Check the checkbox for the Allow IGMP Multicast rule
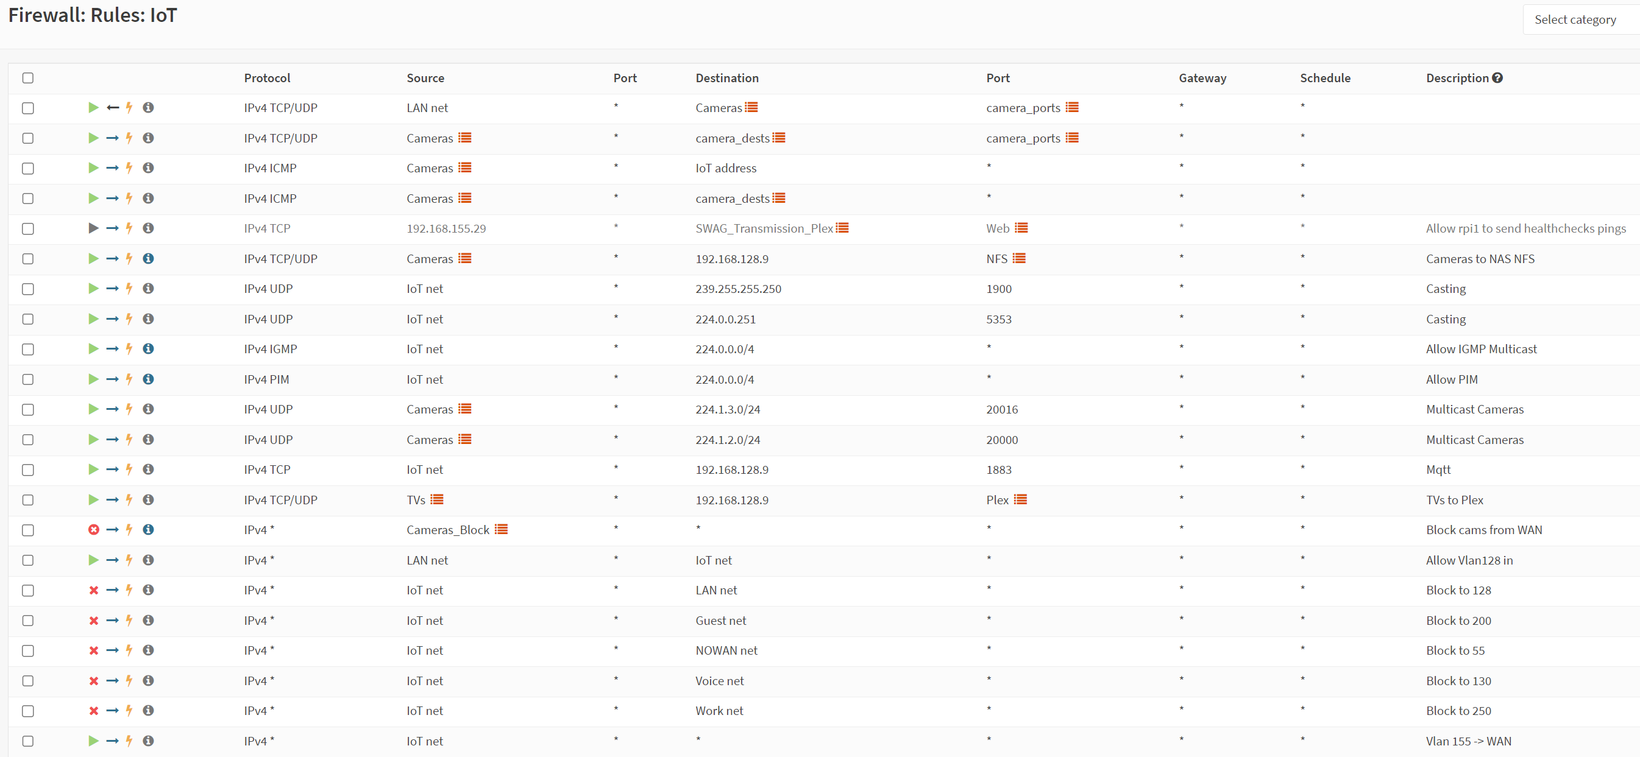This screenshot has width=1640, height=757. tap(28, 349)
